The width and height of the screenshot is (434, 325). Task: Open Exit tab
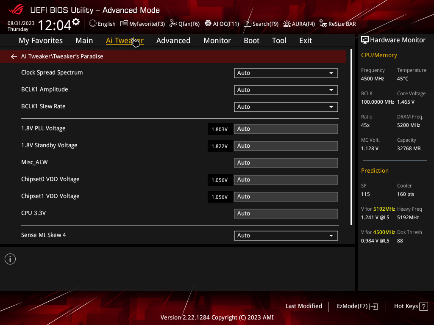click(306, 41)
